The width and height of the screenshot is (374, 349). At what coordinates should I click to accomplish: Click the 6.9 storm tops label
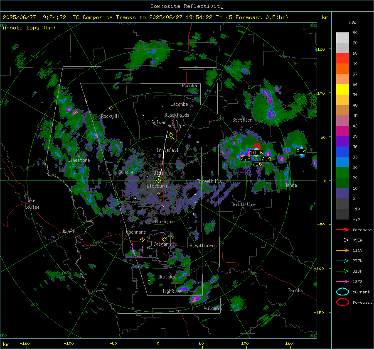[266, 159]
